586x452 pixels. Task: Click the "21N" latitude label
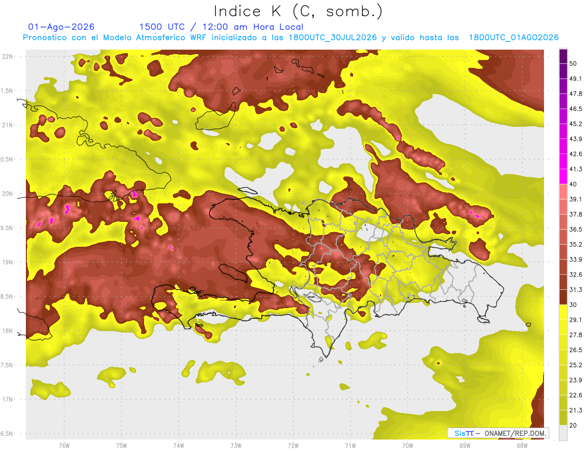pos(7,125)
